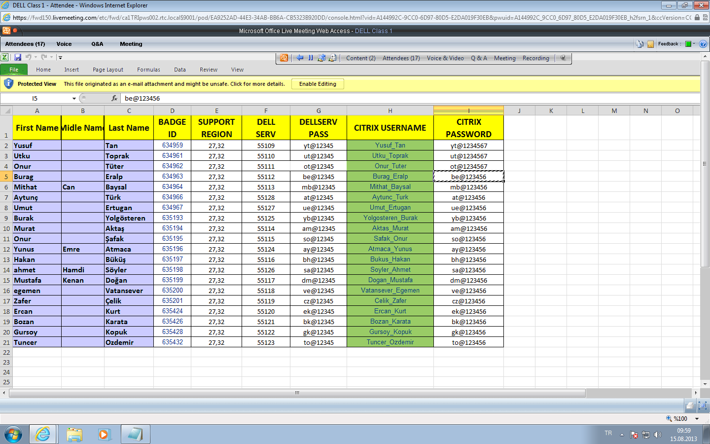Click the handouts icon near Feedback
Image resolution: width=710 pixels, height=444 pixels.
coord(640,44)
